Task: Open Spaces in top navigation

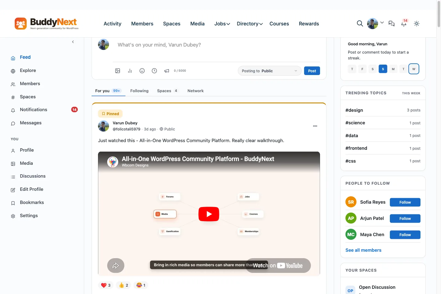Action: tap(171, 24)
